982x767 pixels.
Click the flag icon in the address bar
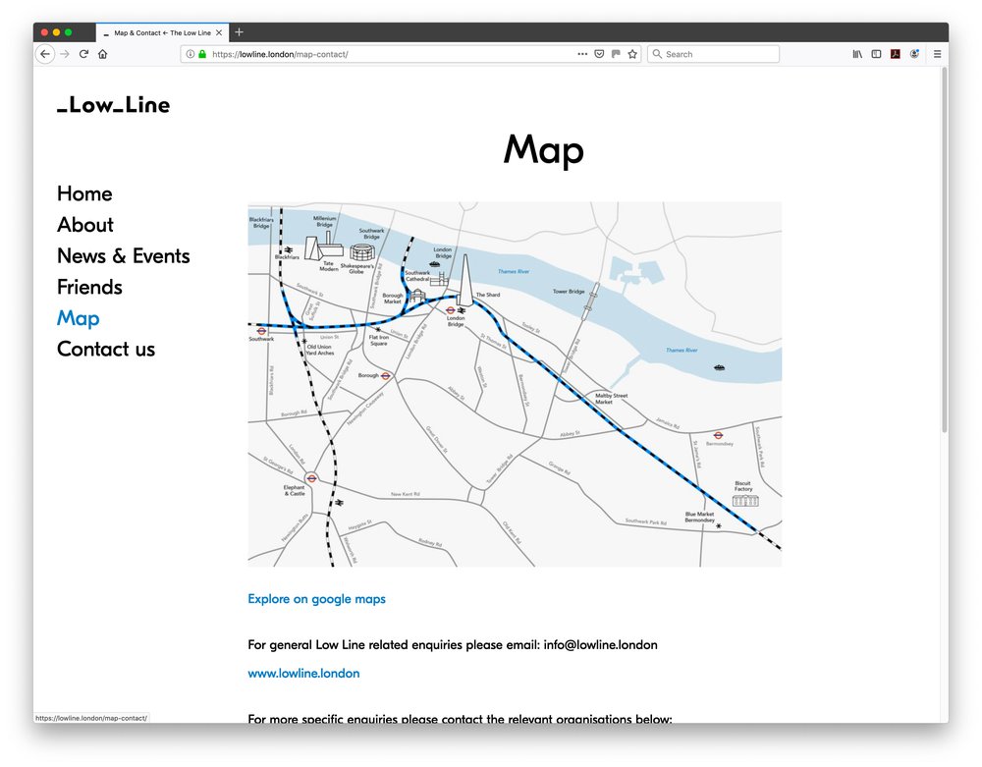[616, 54]
